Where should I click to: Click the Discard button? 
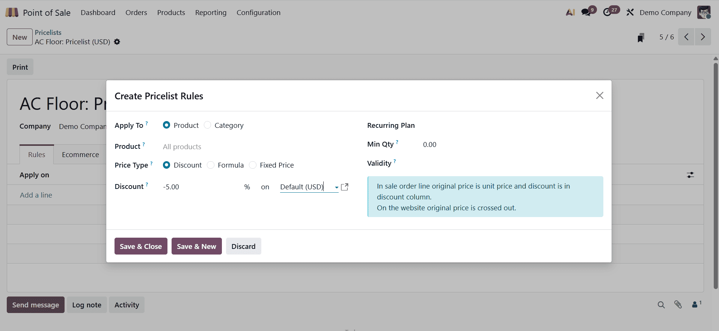[x=243, y=246]
